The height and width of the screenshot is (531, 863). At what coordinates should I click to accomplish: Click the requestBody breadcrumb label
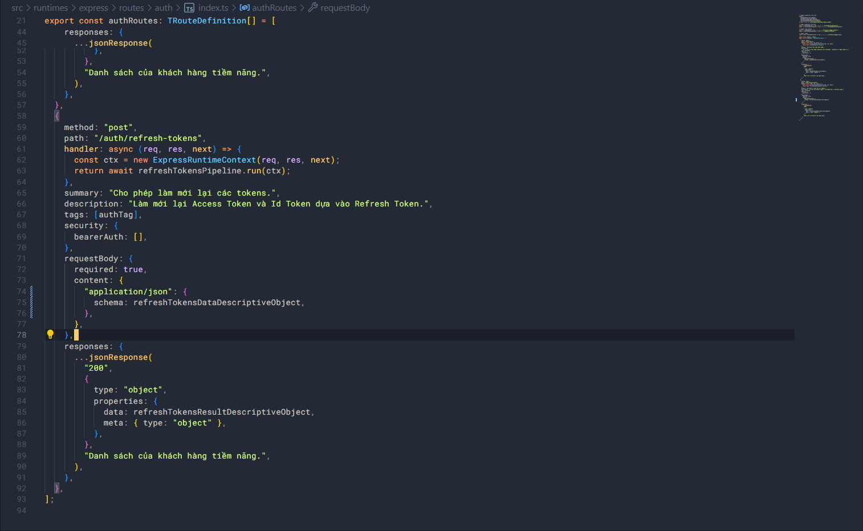345,8
